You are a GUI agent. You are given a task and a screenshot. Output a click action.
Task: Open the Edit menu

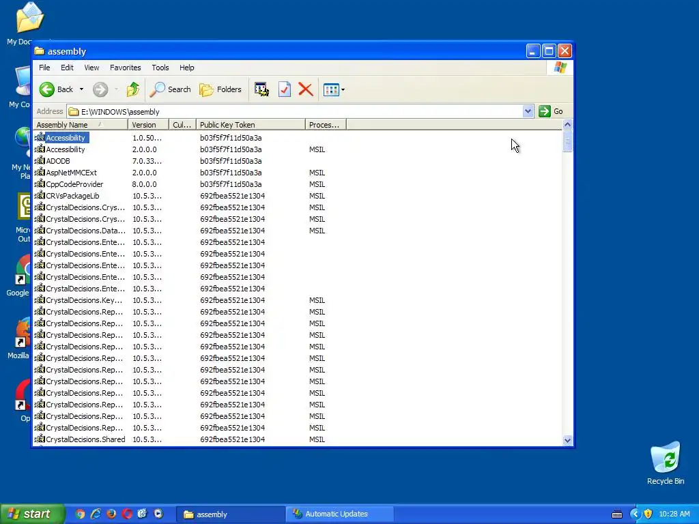pos(67,68)
